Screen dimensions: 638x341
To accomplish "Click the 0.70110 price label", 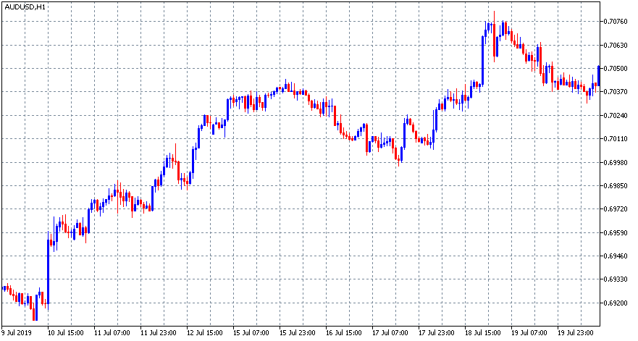I will (616, 139).
